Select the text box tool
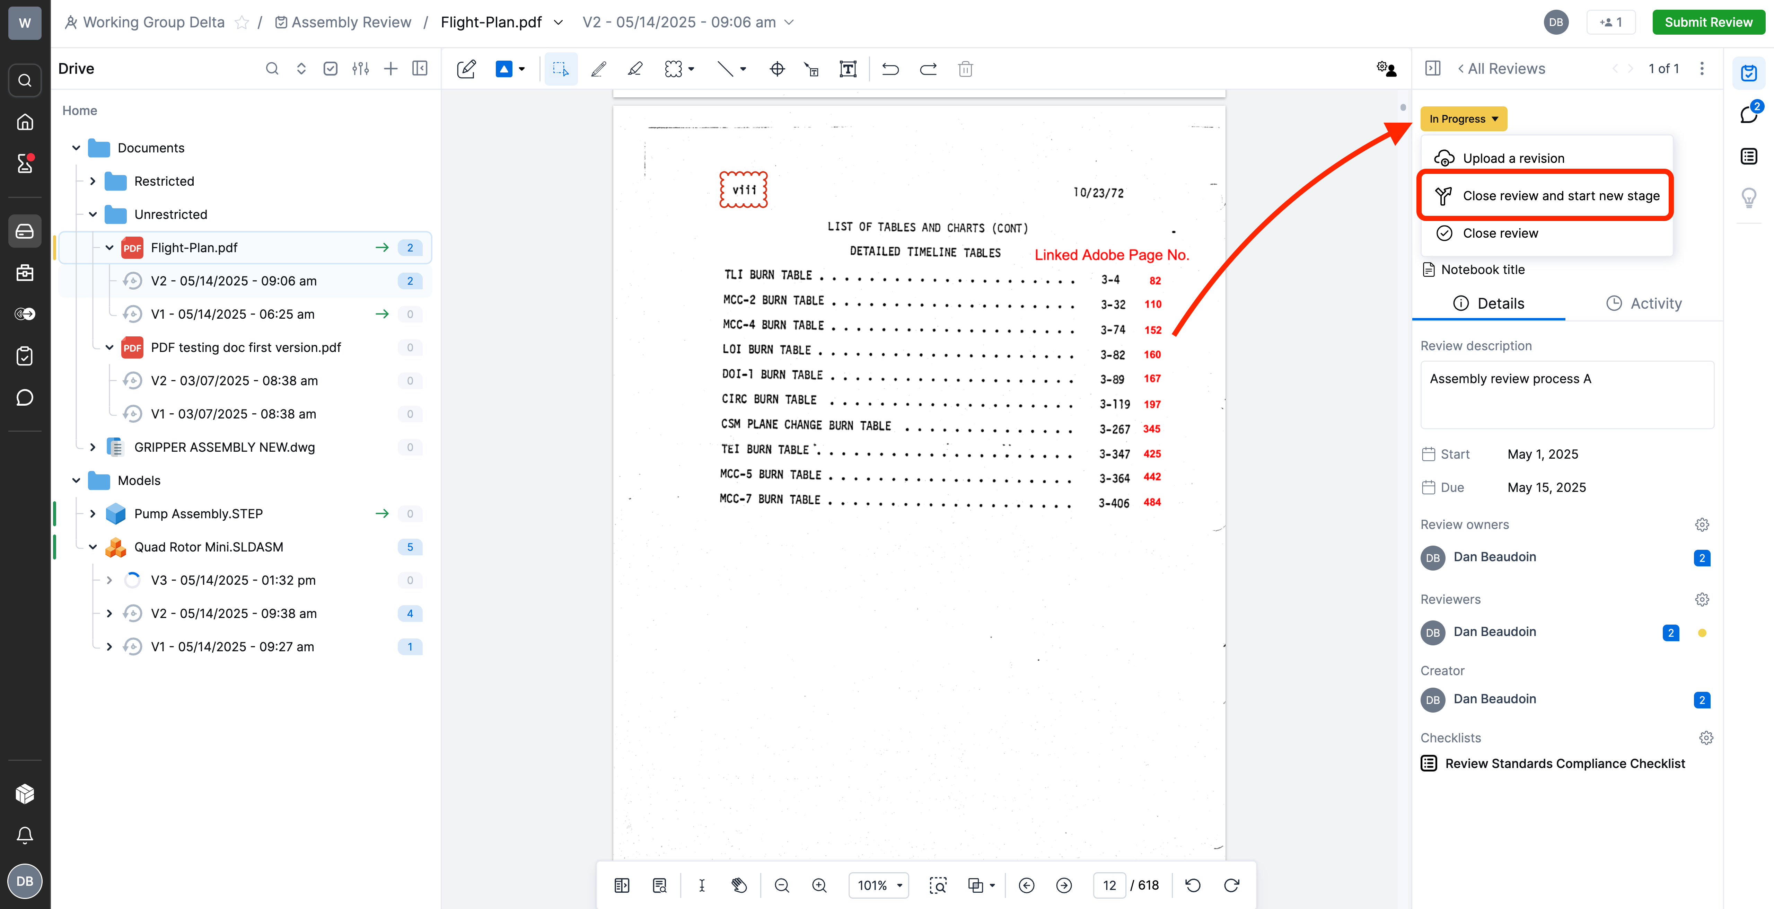1774x909 pixels. [848, 69]
